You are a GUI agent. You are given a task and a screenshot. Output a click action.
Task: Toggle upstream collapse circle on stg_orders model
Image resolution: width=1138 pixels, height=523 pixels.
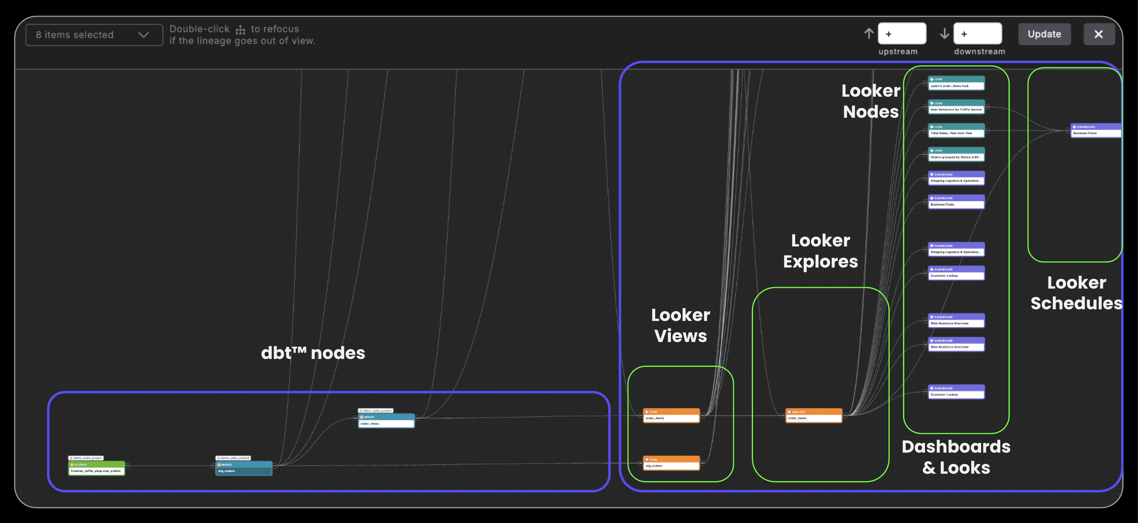[213, 465]
